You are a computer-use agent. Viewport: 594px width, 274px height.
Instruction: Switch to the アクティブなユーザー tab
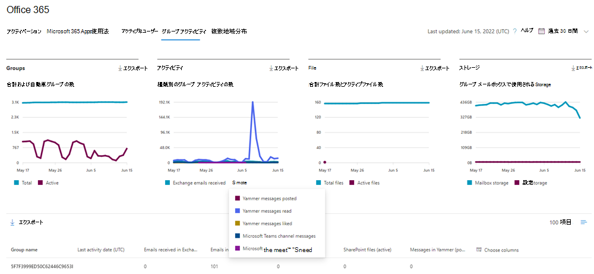(139, 31)
